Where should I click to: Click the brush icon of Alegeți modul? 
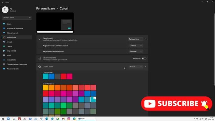40,39
